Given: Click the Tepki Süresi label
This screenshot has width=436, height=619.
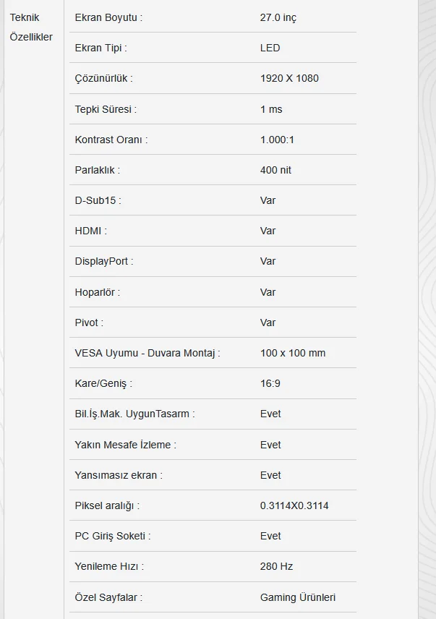Looking at the screenshot, I should pos(106,109).
